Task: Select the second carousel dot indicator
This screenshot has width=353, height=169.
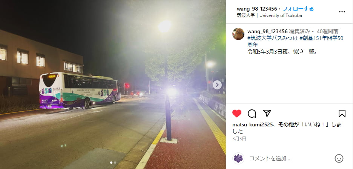Action: point(115,163)
